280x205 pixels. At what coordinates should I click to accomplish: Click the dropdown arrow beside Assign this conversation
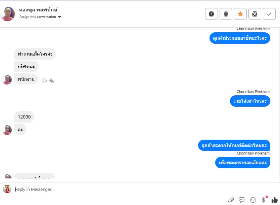[60, 17]
